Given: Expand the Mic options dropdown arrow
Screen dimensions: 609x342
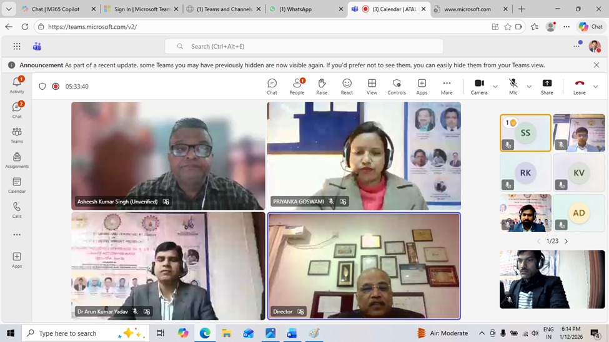Looking at the screenshot, I should pos(529,87).
